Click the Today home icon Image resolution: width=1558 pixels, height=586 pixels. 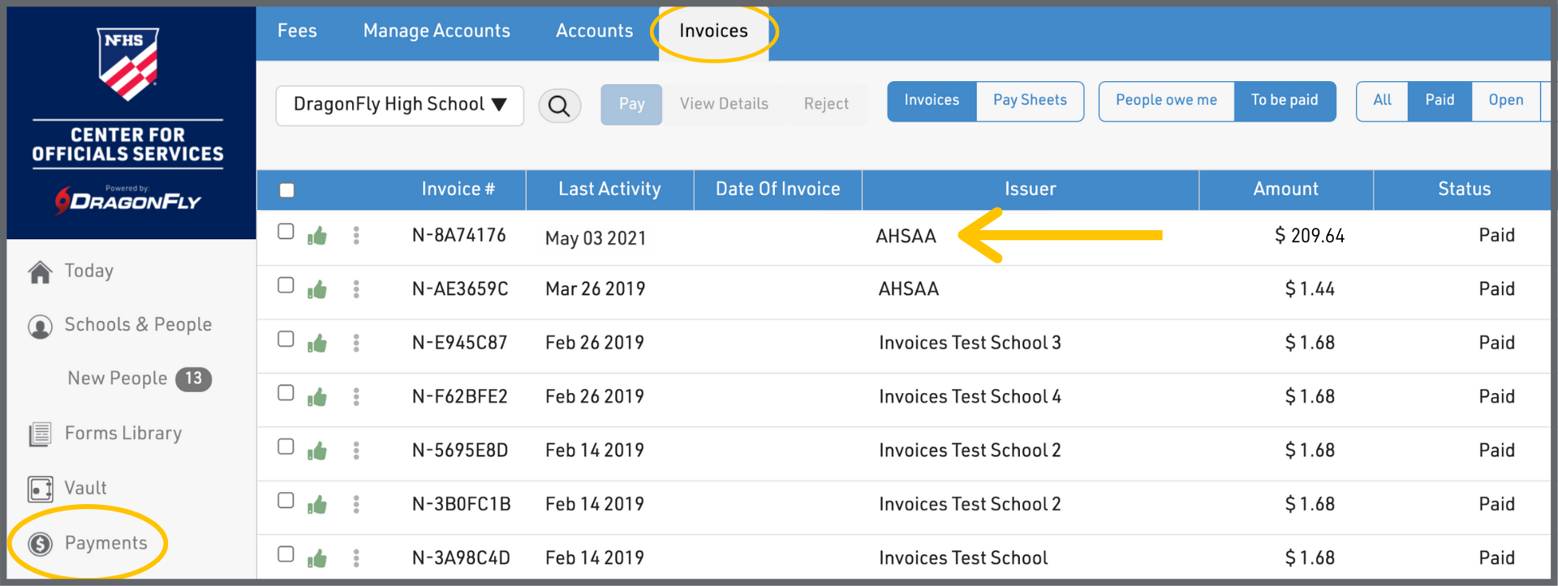click(40, 272)
